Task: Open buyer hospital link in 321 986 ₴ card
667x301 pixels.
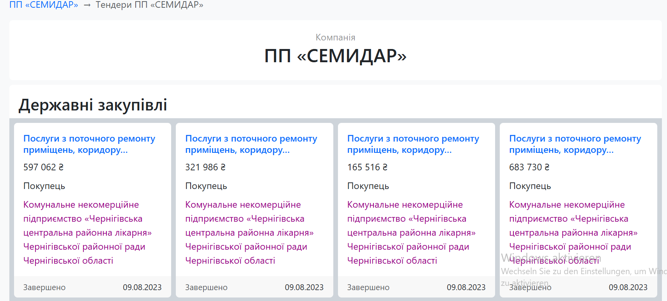Action: pos(249,233)
